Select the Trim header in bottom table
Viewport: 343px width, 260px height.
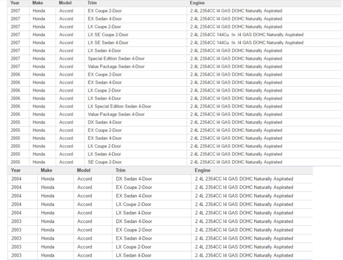pos(120,170)
